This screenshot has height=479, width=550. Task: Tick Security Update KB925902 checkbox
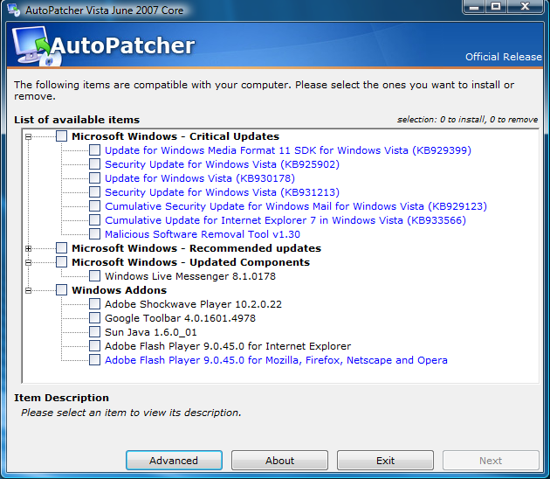(94, 164)
